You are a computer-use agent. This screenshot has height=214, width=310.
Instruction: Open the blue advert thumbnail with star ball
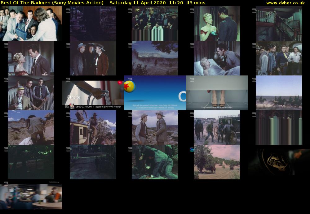pyautogui.click(x=155, y=93)
